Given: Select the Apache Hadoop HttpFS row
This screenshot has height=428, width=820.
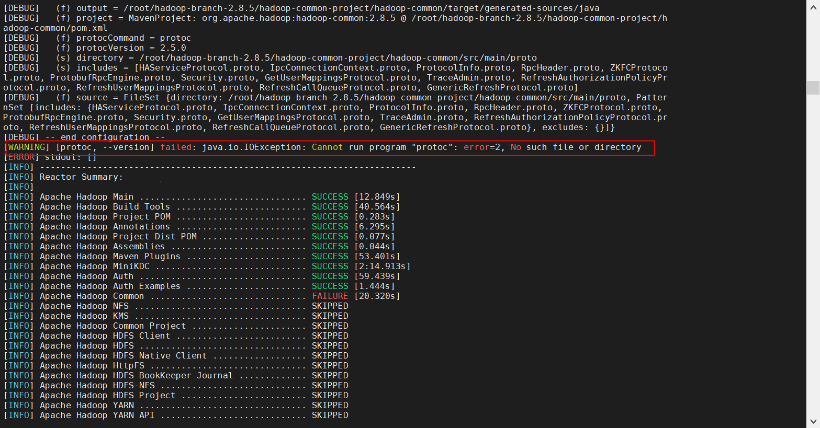Looking at the screenshot, I should pyautogui.click(x=176, y=366).
